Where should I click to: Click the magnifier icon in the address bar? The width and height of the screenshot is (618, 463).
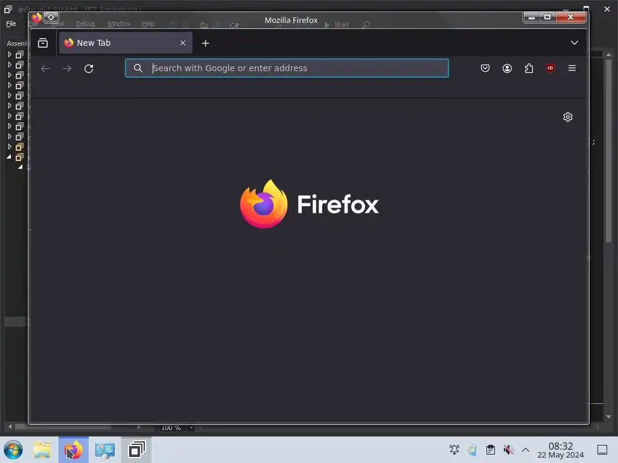coord(138,68)
